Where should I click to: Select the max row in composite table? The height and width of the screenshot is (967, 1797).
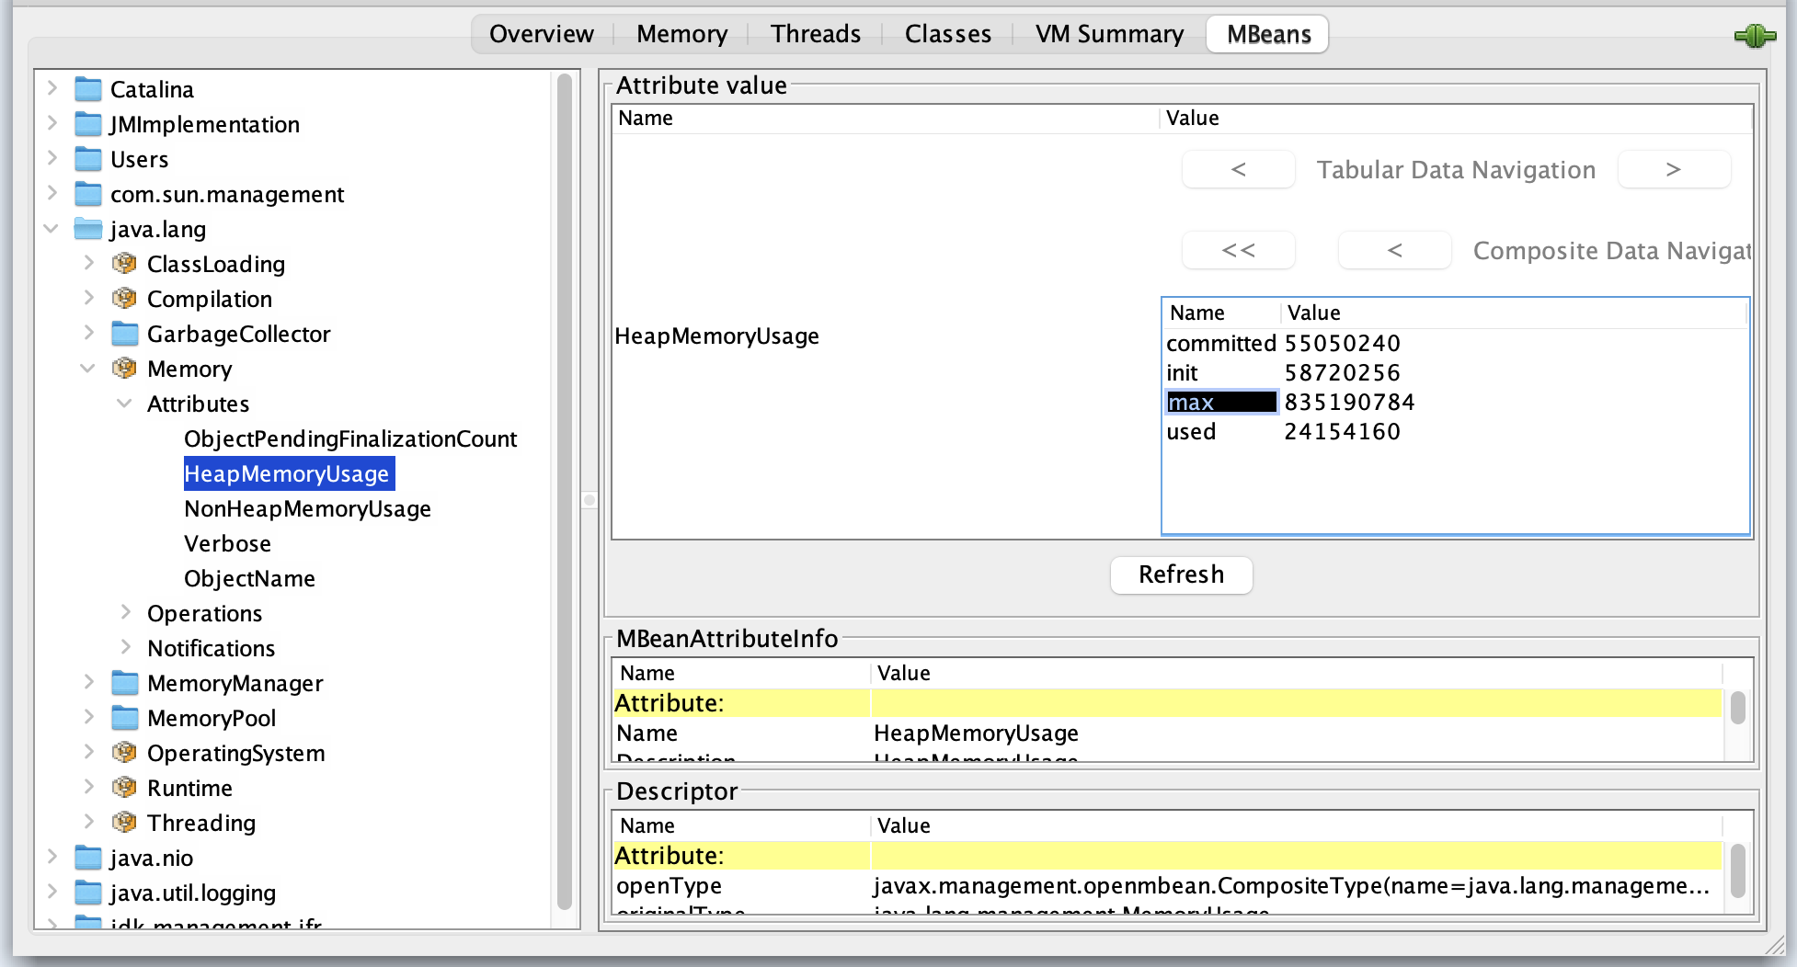[x=1220, y=403]
